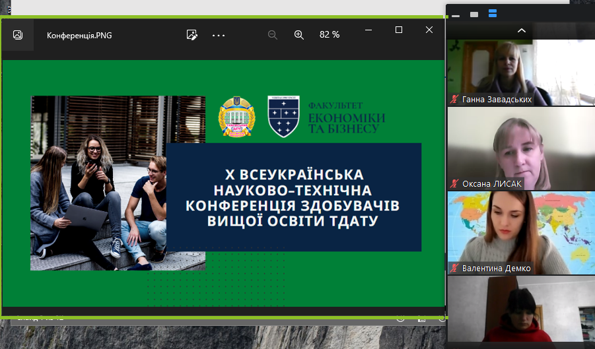Viewport: 595px width, 349px height.
Task: Select the video tile of Оксана ЛИСАК
Action: click(x=522, y=148)
